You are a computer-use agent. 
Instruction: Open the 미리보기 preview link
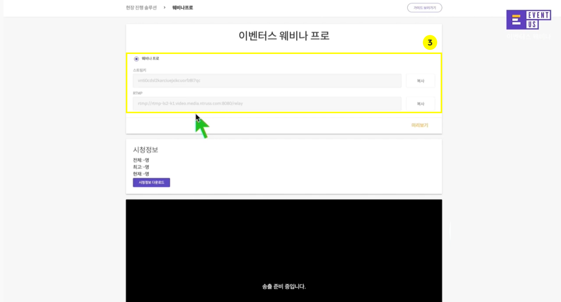(420, 125)
